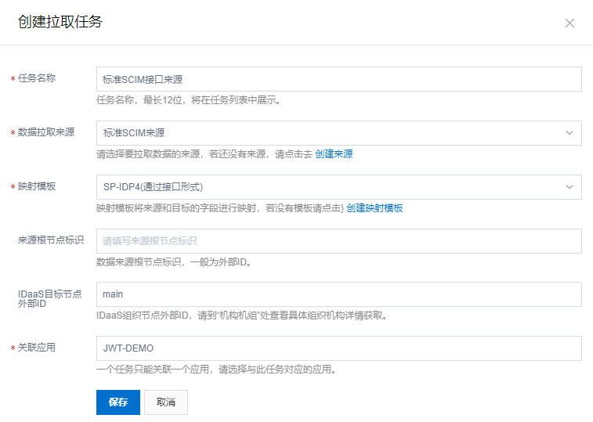Viewport: 593px width, 422px height.
Task: Close the 创建拉取任务 dialog with X
Action: [x=569, y=23]
